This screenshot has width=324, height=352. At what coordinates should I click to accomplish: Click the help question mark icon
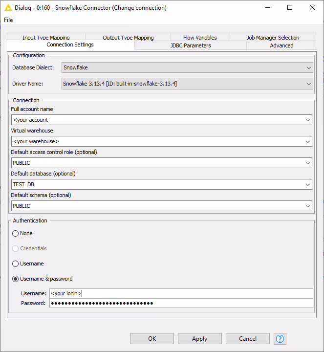(x=280, y=339)
